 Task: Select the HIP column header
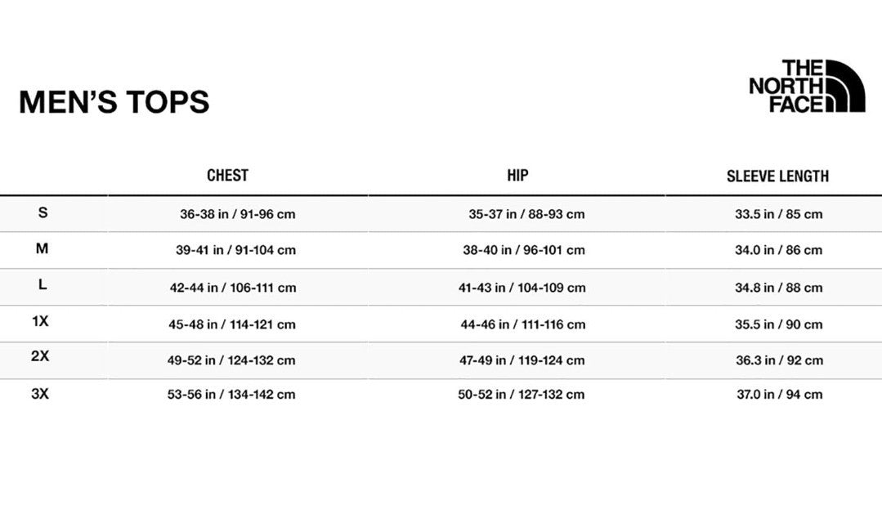tap(517, 176)
